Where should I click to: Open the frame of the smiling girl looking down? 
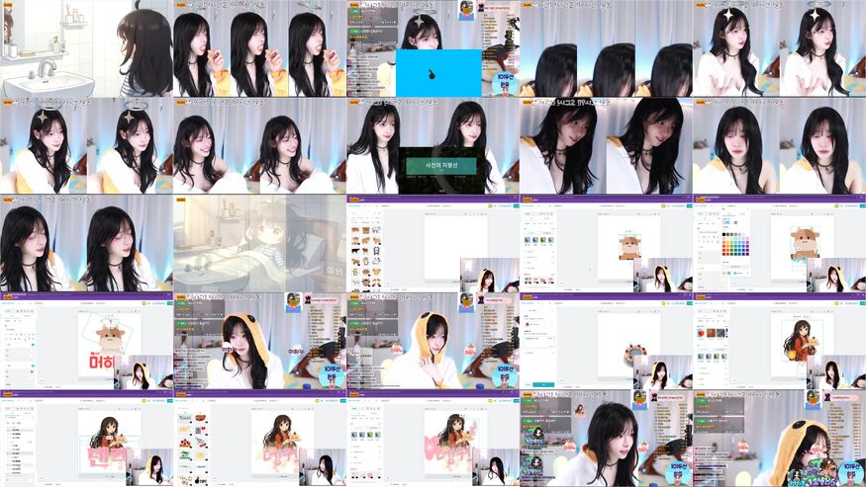pyautogui.click(x=259, y=145)
